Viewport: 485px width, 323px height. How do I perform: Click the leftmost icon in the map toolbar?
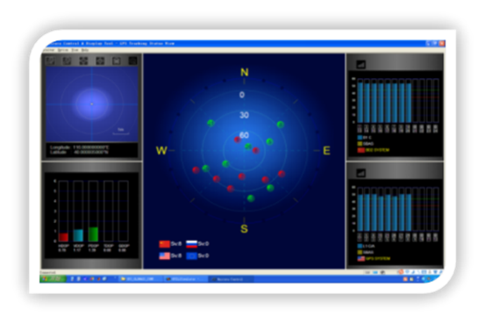[x=50, y=61]
